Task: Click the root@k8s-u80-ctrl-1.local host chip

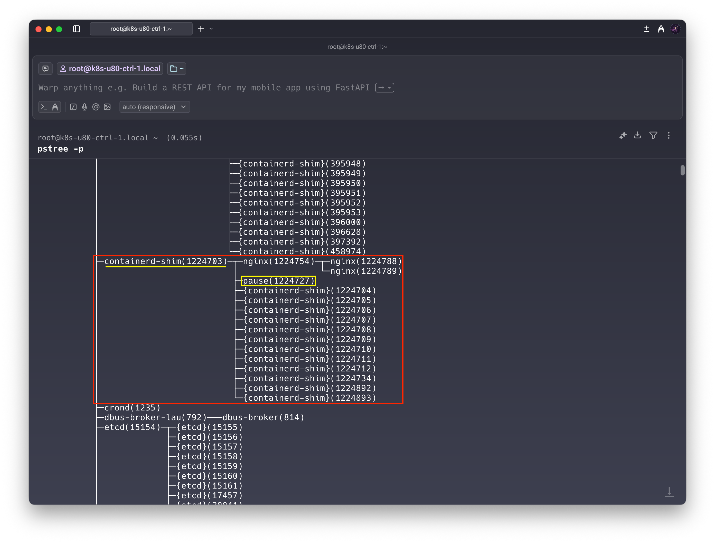Action: 110,69
